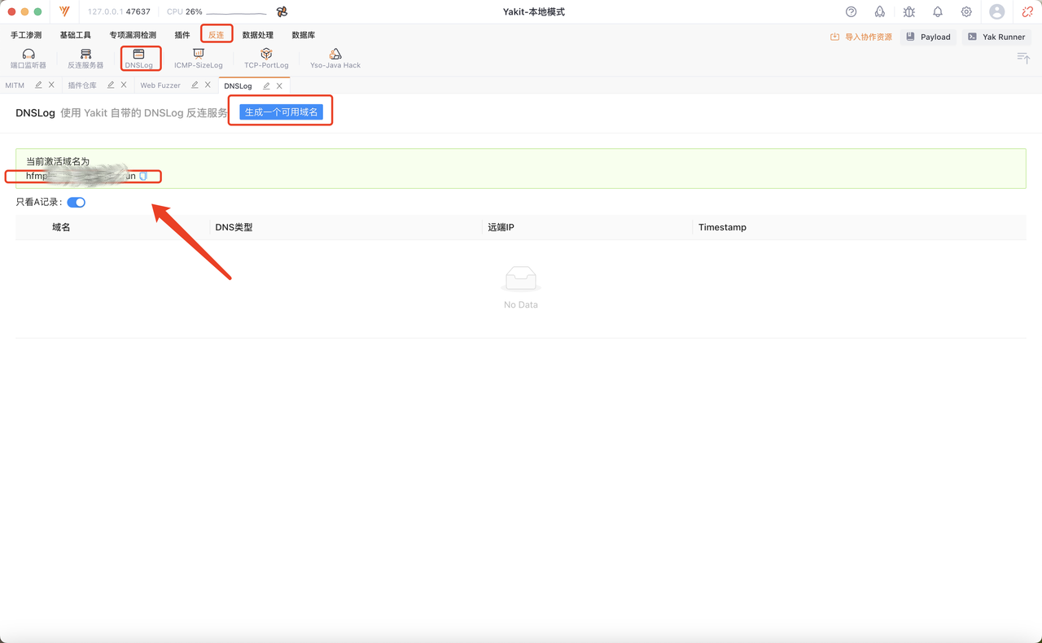This screenshot has height=643, width=1042.
Task: Click the bug report icon
Action: tap(908, 12)
